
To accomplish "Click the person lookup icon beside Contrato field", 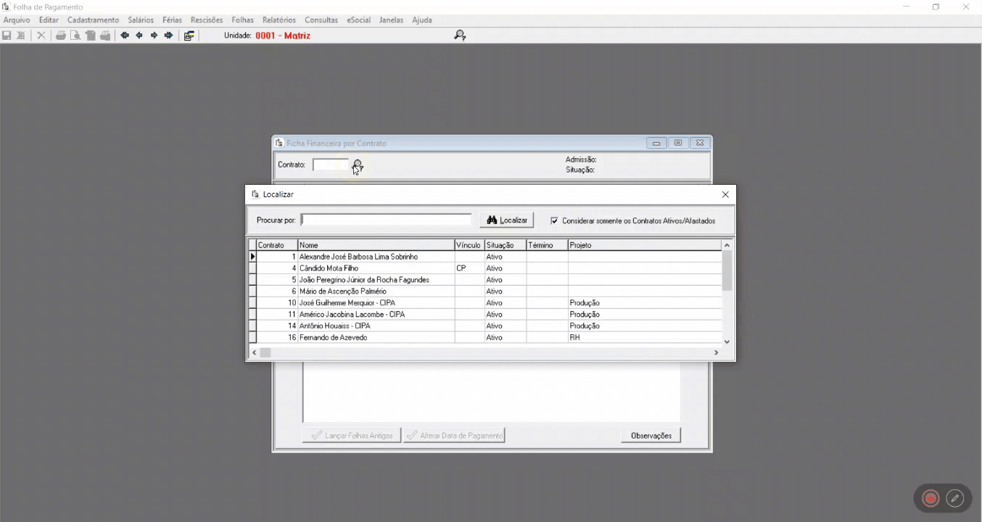I will coord(356,165).
